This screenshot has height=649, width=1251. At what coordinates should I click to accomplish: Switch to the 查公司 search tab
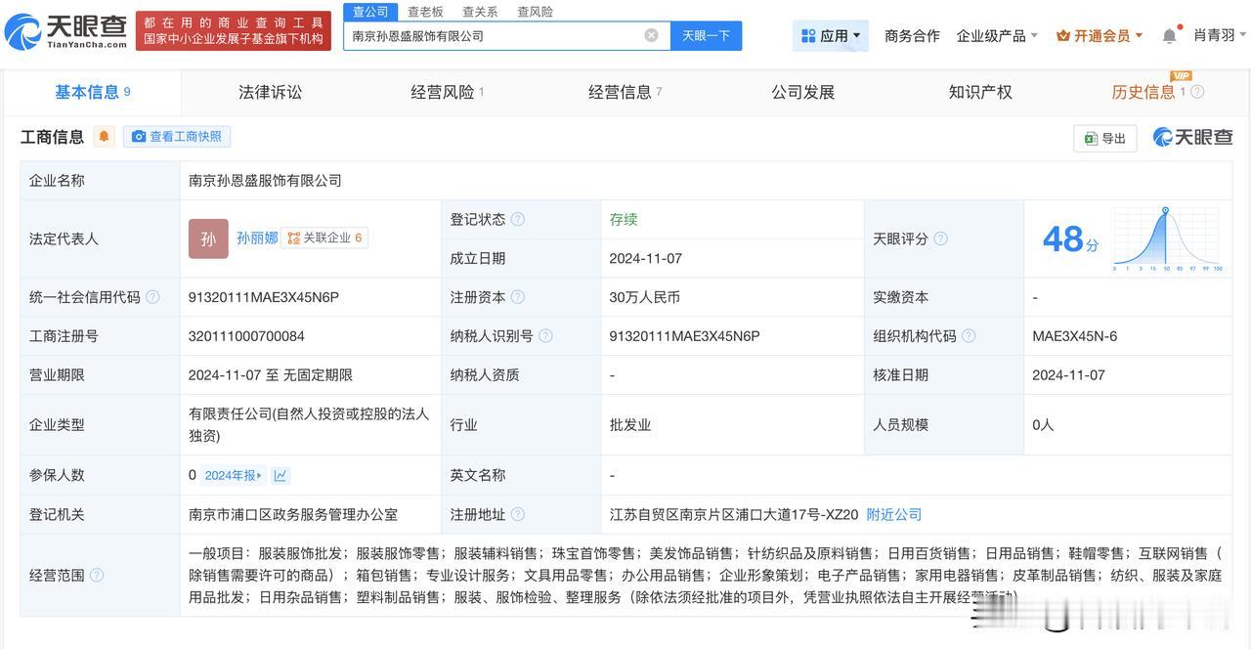pos(370,12)
